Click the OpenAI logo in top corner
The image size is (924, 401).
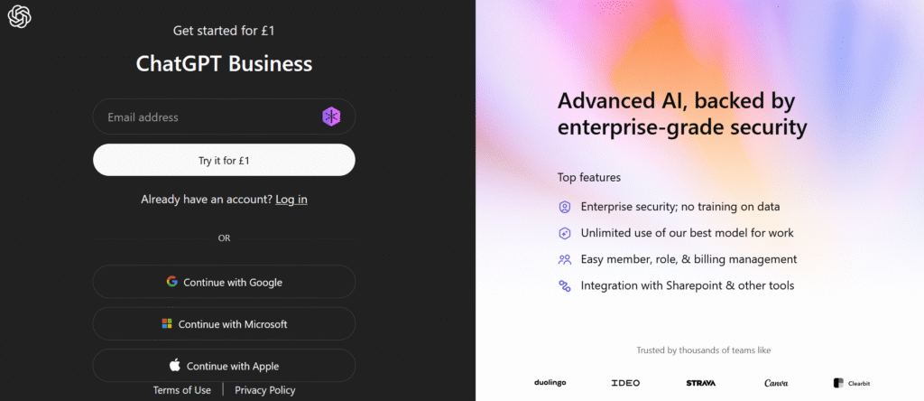20,16
